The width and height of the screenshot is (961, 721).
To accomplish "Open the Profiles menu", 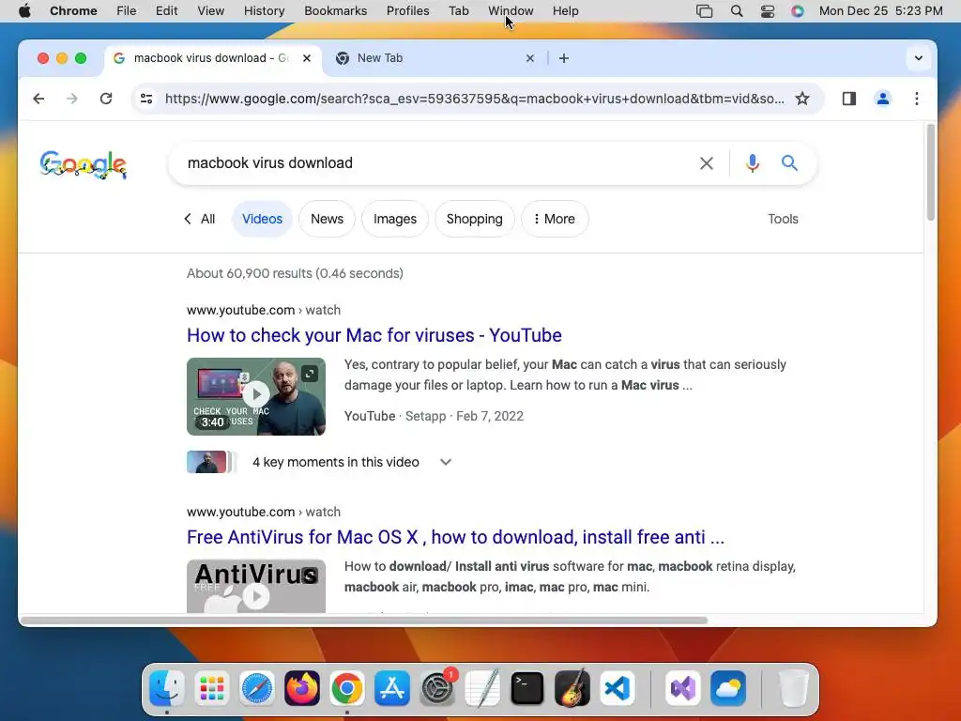I will (x=407, y=11).
